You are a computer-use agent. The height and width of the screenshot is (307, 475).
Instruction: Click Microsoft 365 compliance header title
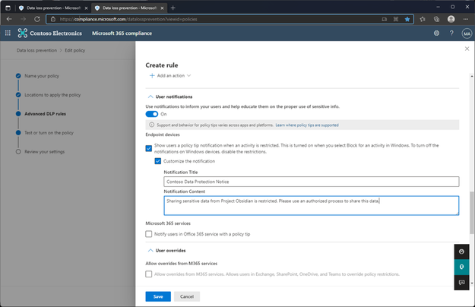click(x=122, y=33)
